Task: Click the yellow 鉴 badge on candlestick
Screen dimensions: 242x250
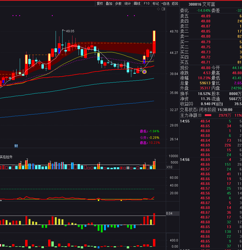Action: point(144,72)
